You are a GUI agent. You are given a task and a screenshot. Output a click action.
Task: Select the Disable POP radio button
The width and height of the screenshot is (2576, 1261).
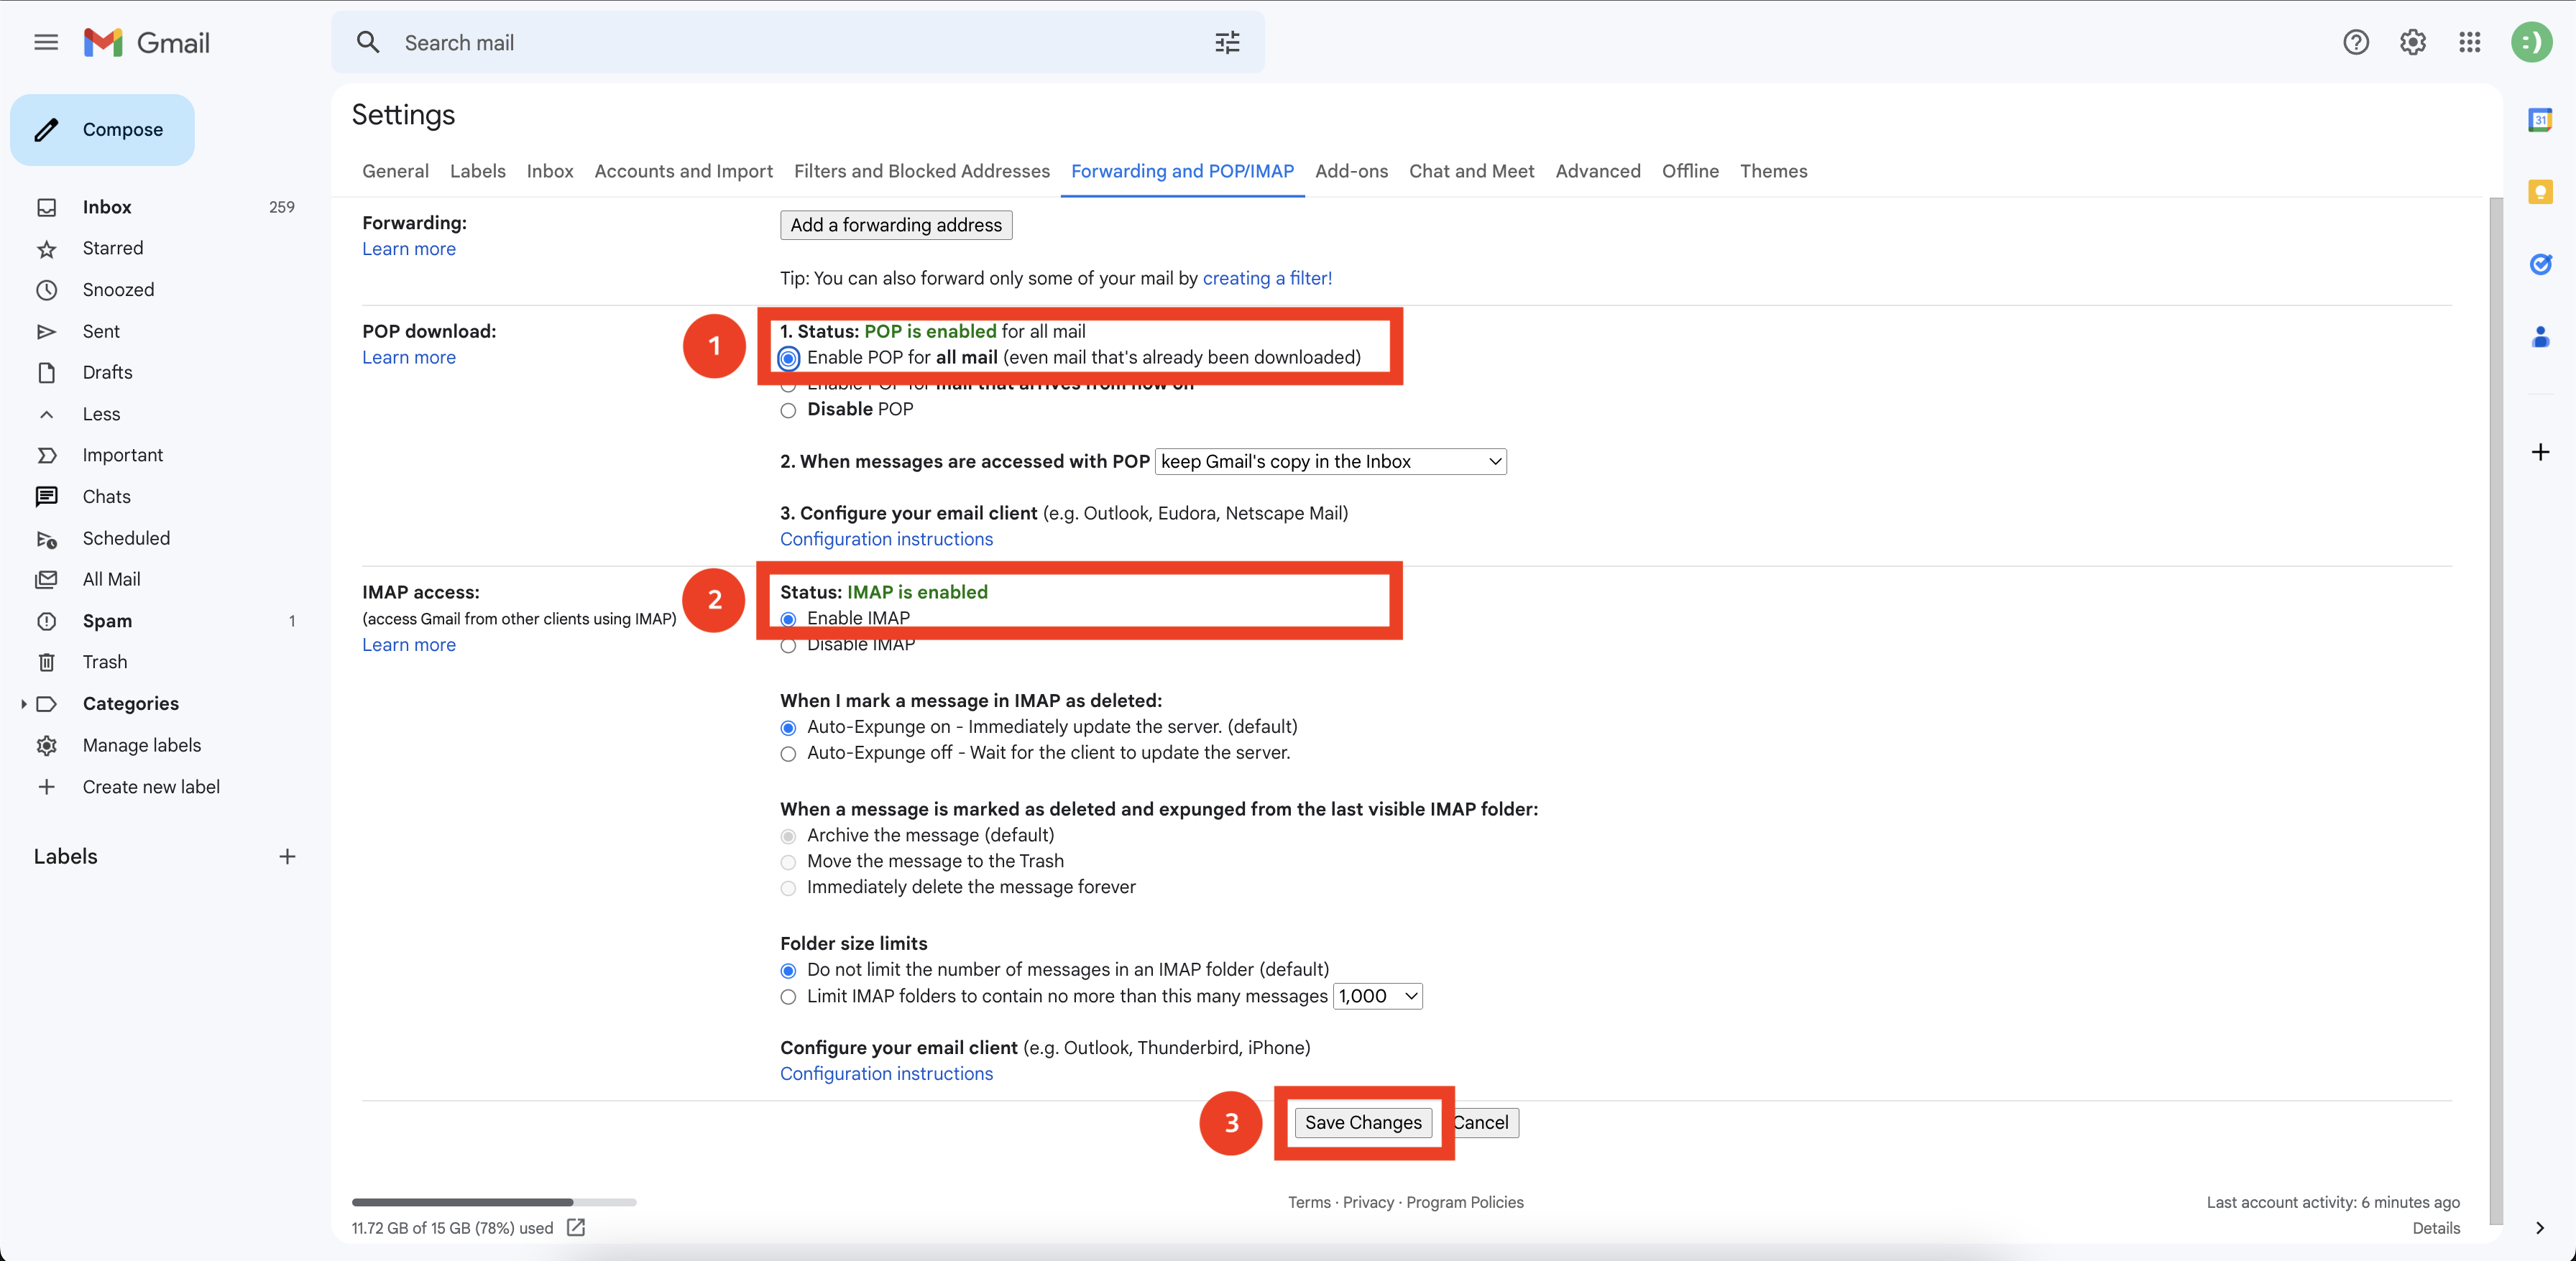point(788,410)
